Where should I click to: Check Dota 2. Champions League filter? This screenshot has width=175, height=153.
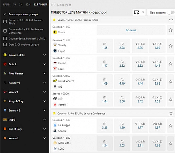pyautogui.click(x=5, y=45)
